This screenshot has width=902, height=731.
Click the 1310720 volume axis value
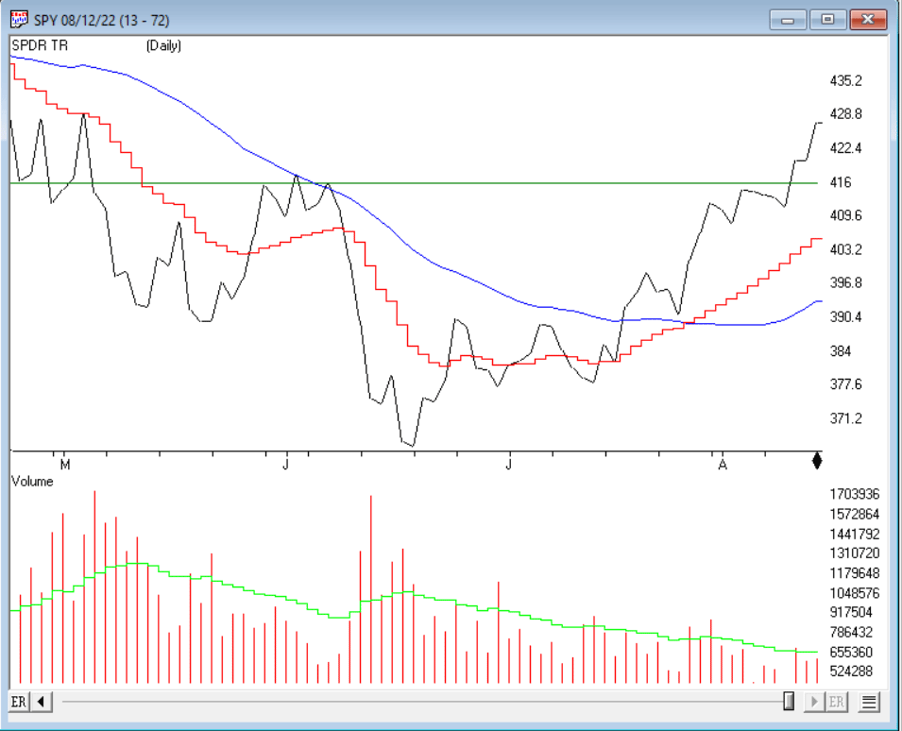click(x=854, y=553)
